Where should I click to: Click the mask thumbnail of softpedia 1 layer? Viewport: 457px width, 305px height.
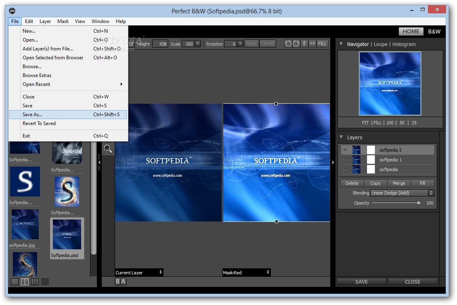click(x=371, y=160)
